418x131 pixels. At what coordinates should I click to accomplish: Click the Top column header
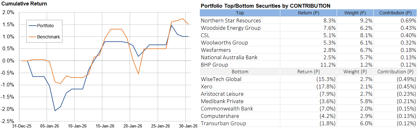tap(240, 13)
